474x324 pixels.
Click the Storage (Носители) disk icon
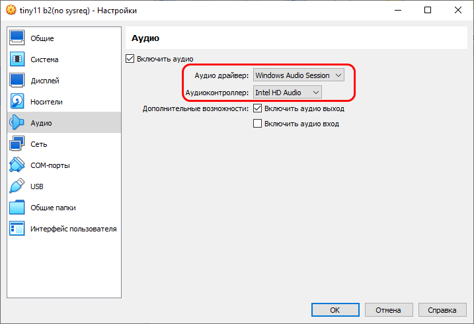pyautogui.click(x=17, y=102)
